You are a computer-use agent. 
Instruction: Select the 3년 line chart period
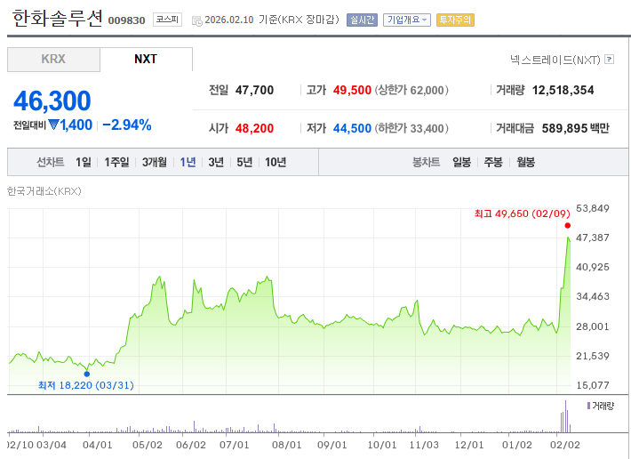[x=216, y=162]
